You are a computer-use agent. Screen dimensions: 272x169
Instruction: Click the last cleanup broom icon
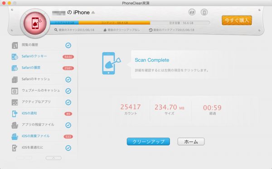pyautogui.click(x=105, y=30)
